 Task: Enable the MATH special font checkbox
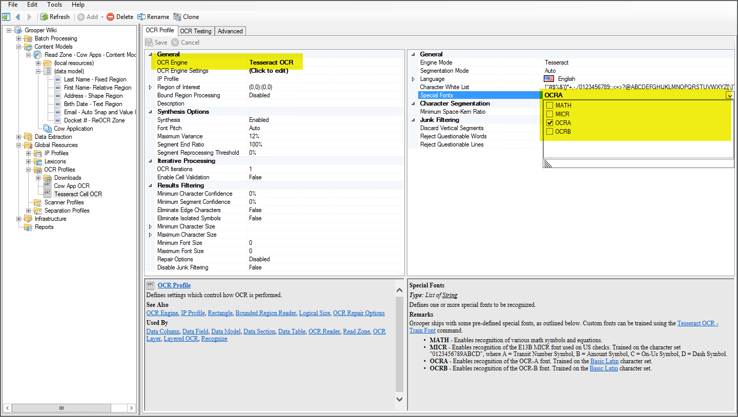click(x=549, y=106)
